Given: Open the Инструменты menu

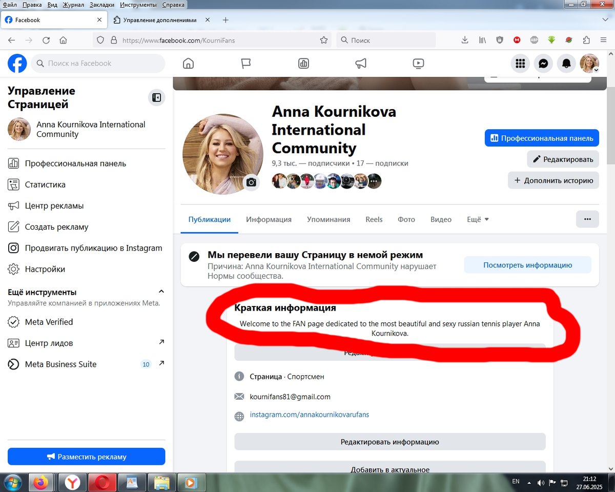Looking at the screenshot, I should coord(138,5).
